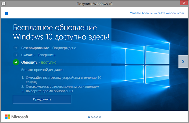The width and height of the screenshot is (189, 123).
Task: Click step 3 'Выберите время обновления'
Action: point(47,91)
